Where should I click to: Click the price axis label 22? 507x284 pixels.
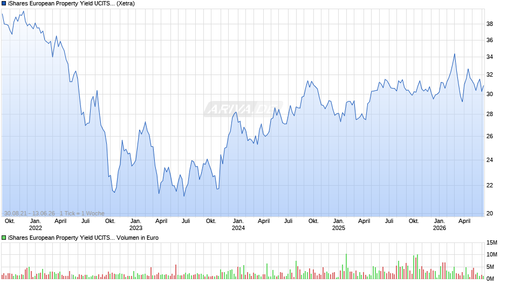coord(490,186)
